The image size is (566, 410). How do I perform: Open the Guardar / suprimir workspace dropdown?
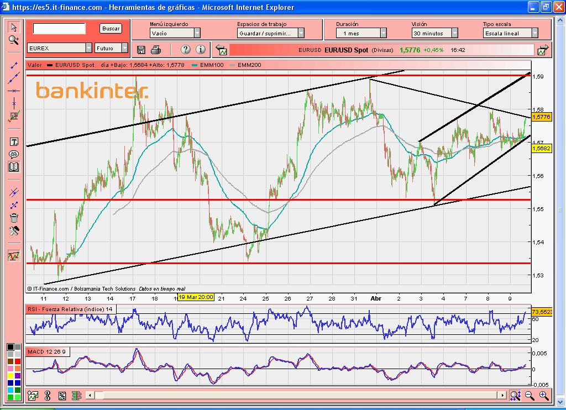(x=271, y=33)
